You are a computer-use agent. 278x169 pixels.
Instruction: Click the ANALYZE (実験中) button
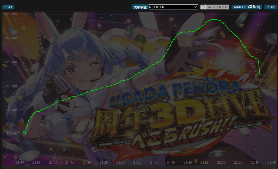pos(247,7)
